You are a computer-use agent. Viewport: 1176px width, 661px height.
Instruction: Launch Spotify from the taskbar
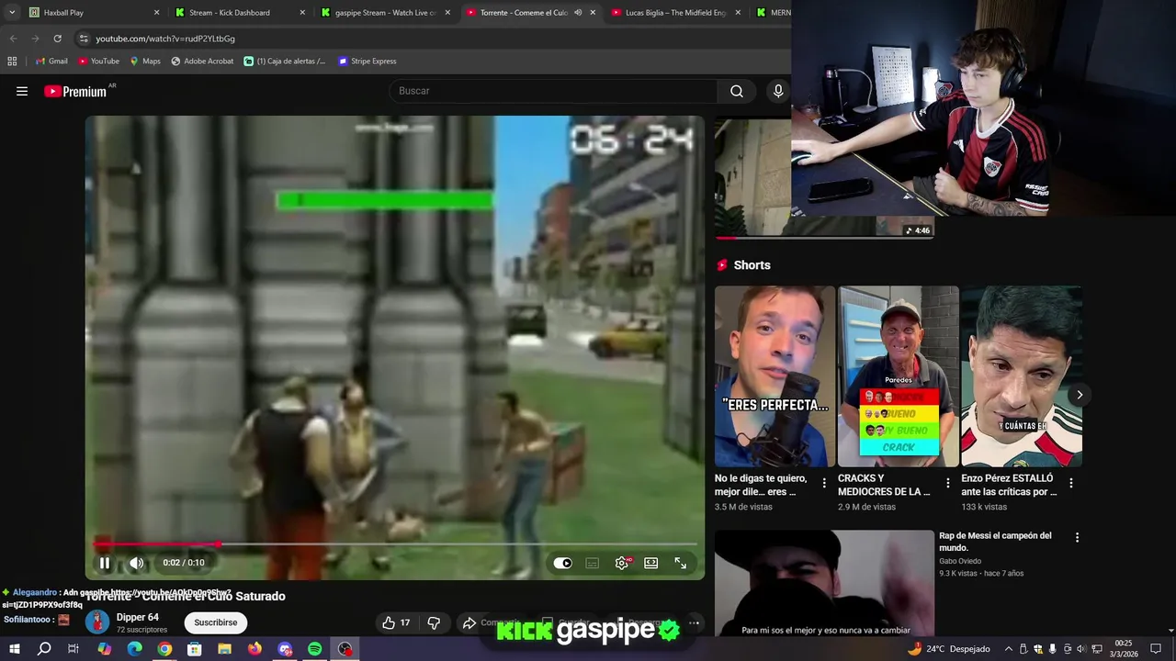(x=315, y=649)
